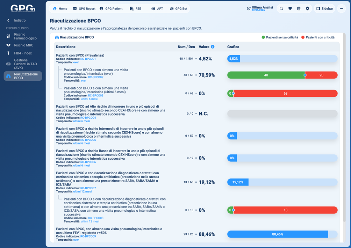351x248 pixels.
Task: Click the Valore info icon
Action: pyautogui.click(x=213, y=47)
